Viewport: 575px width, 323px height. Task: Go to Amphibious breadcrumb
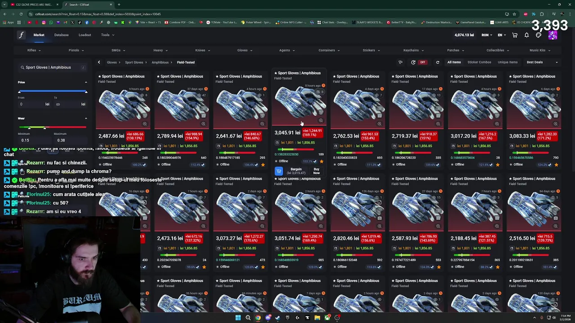160,62
